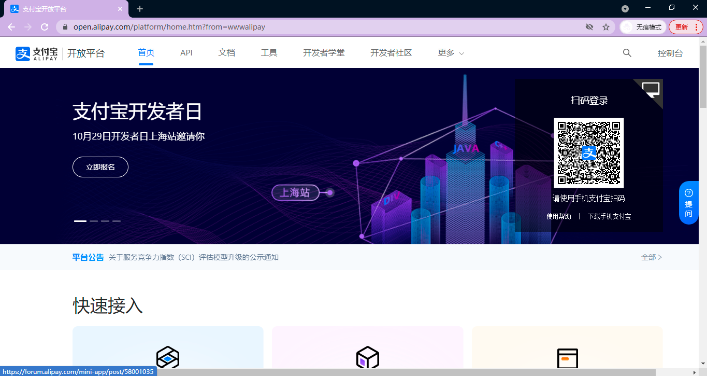Refresh the page with the browser reload icon

click(45, 27)
